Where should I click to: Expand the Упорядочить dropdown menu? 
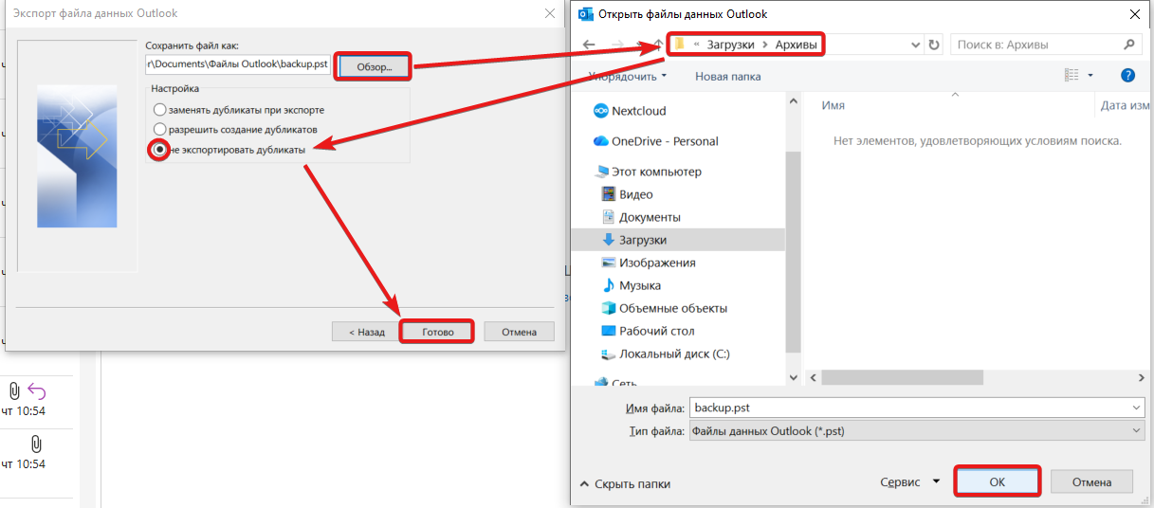coord(627,76)
